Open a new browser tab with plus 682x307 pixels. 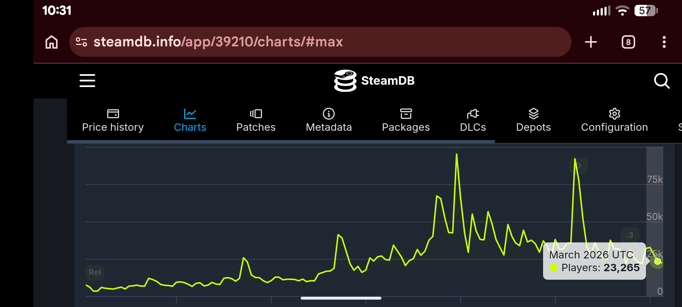pos(591,42)
